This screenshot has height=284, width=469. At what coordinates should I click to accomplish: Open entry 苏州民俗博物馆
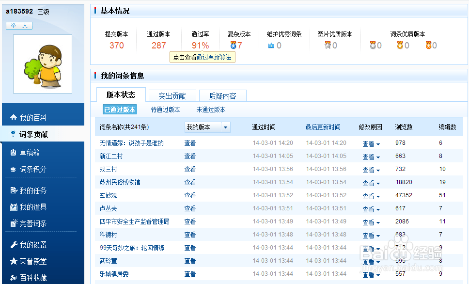[x=120, y=182]
